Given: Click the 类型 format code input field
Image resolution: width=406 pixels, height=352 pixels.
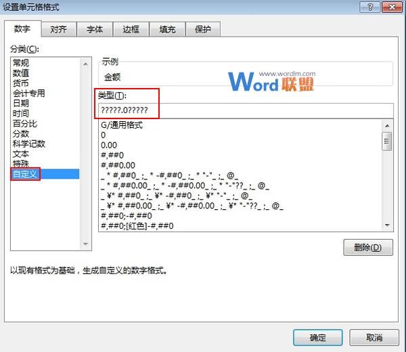Looking at the screenshot, I should pyautogui.click(x=246, y=110).
